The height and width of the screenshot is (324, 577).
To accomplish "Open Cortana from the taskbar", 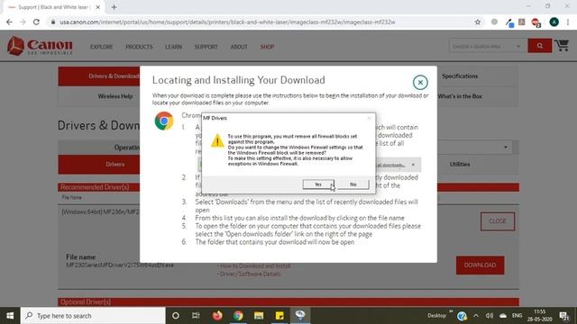I will tap(176, 316).
